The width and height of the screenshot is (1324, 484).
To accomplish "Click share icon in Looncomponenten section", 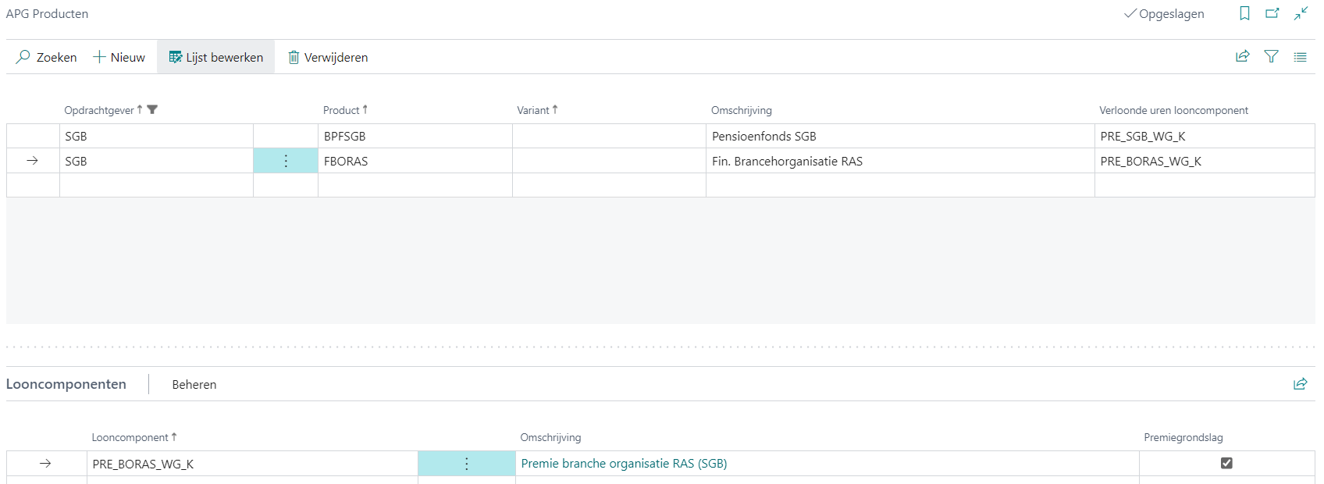I will [x=1300, y=383].
